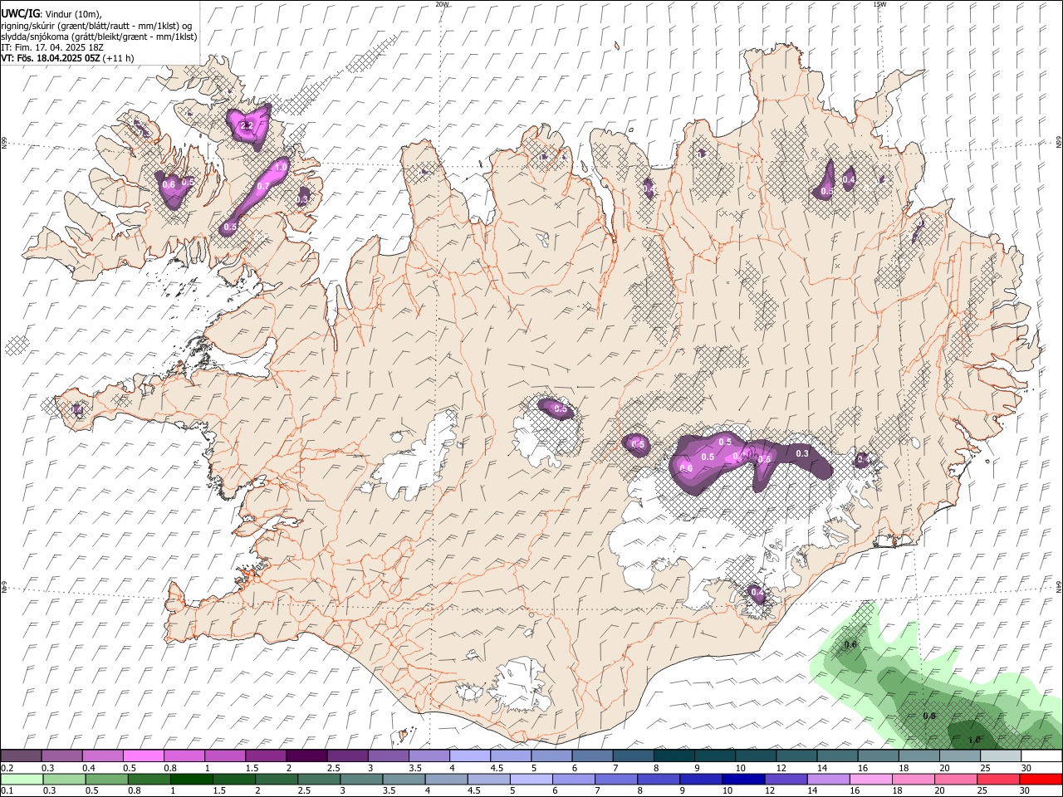Image resolution: width=1063 pixels, height=797 pixels.
Task: Select the '30' number under lower legend row
Action: (x=1025, y=791)
